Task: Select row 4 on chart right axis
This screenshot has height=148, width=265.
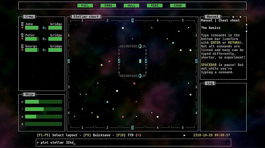Action: (196, 113)
